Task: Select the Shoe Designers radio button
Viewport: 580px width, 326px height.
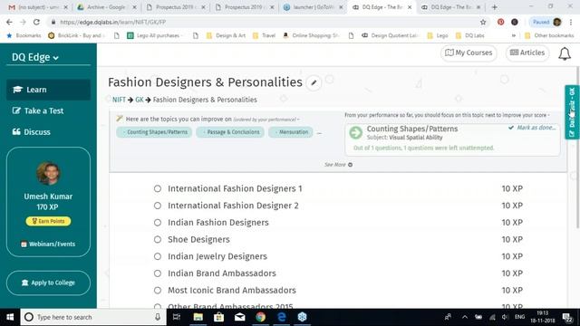Action: (x=158, y=239)
